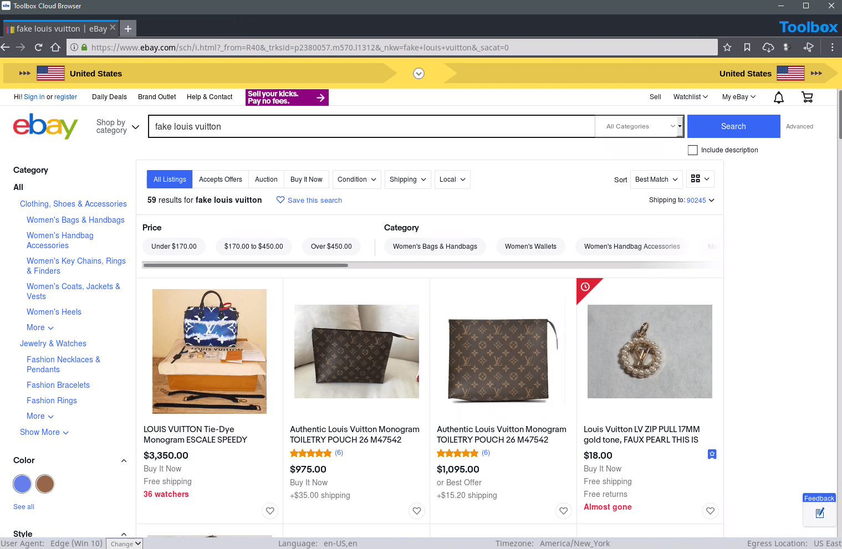
Task: Expand the Condition filter dropdown
Action: 357,179
